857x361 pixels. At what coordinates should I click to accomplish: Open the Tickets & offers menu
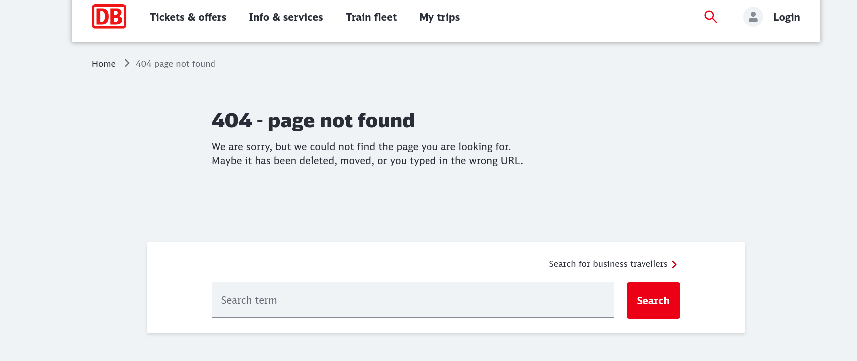188,17
